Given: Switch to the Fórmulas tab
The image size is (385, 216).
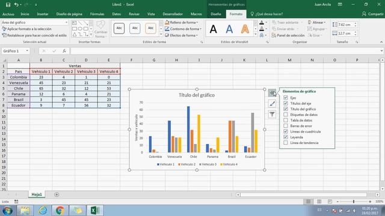Looking at the screenshot, I should click(97, 14).
